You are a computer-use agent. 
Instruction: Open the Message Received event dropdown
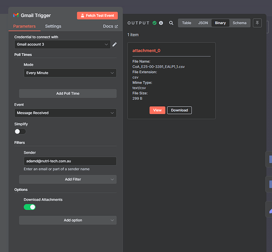(65, 113)
